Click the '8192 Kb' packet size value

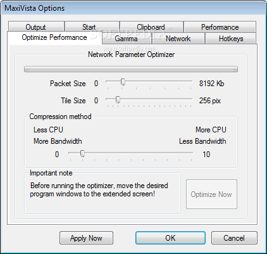click(211, 84)
